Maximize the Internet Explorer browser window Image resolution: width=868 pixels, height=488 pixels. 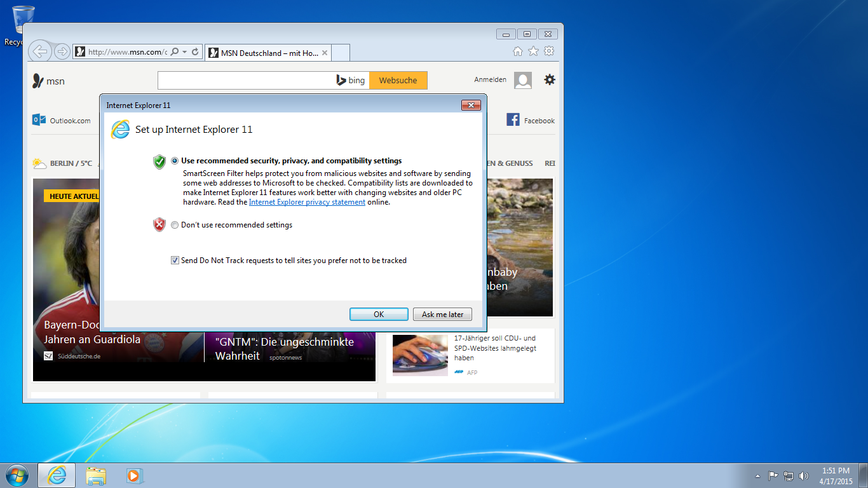(527, 34)
